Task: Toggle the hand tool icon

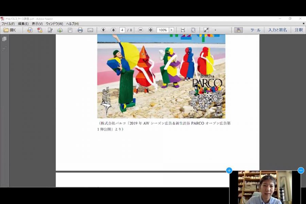Action: (238, 30)
